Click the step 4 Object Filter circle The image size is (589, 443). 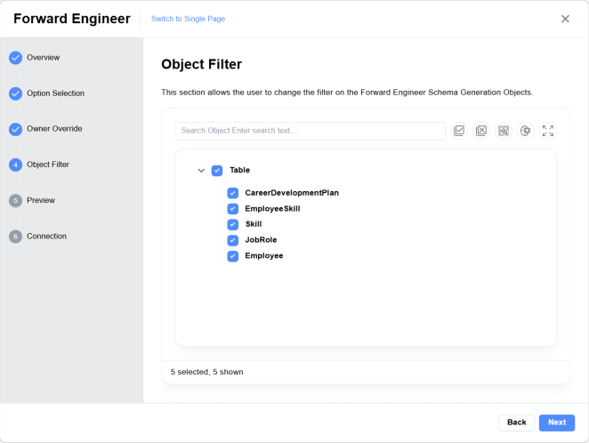click(x=15, y=165)
